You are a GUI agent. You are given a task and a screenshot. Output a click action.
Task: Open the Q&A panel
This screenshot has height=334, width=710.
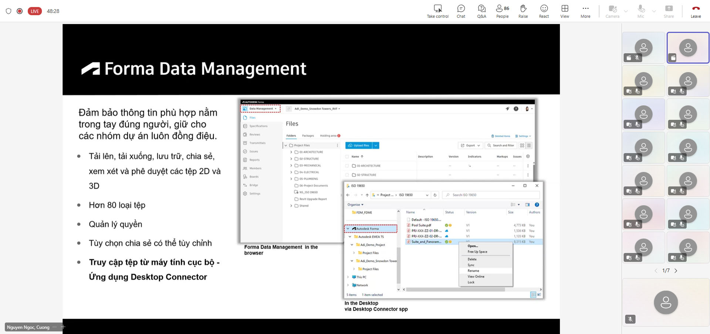pos(481,11)
